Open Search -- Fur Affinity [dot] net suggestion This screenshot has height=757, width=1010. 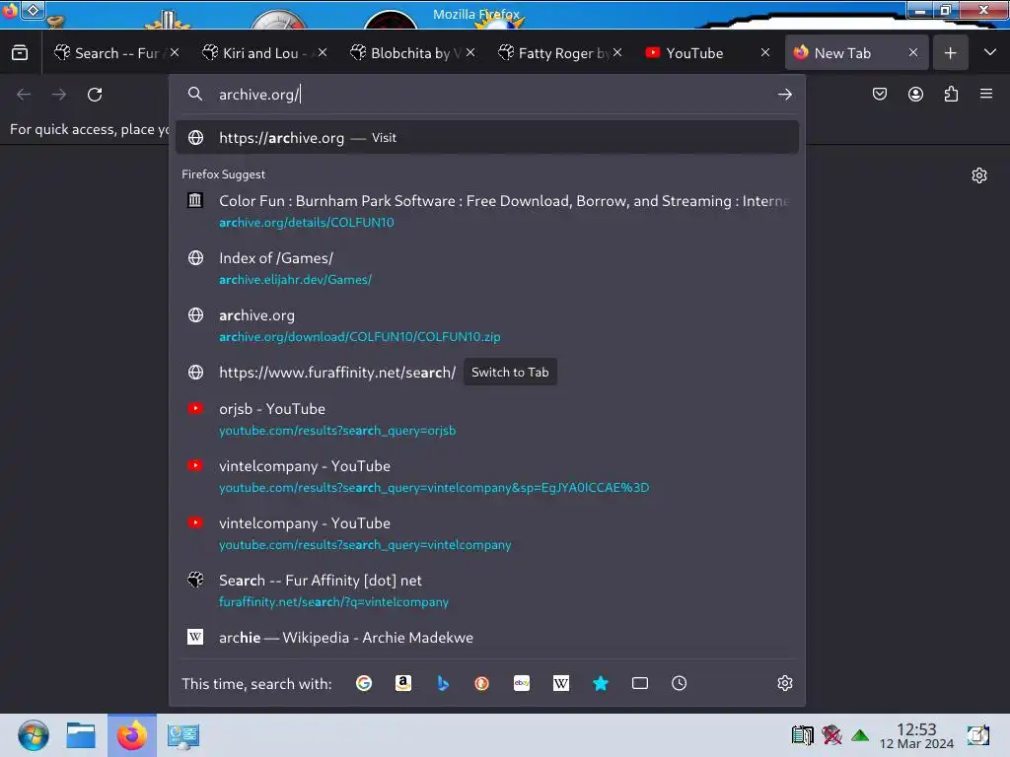487,590
